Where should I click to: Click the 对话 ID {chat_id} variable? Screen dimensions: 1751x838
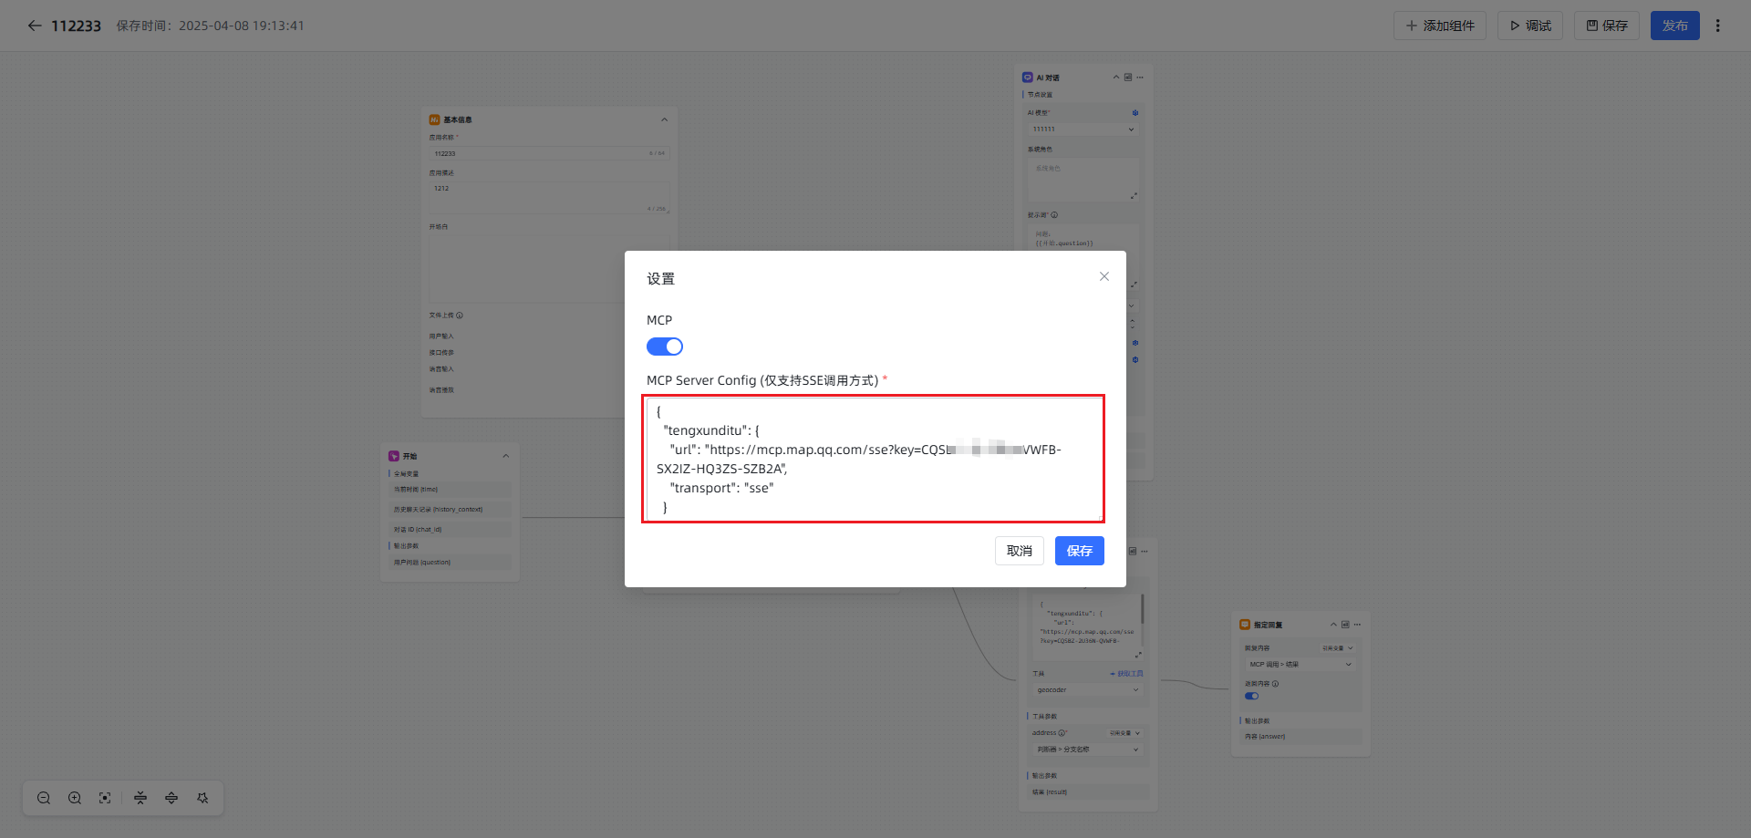450,530
